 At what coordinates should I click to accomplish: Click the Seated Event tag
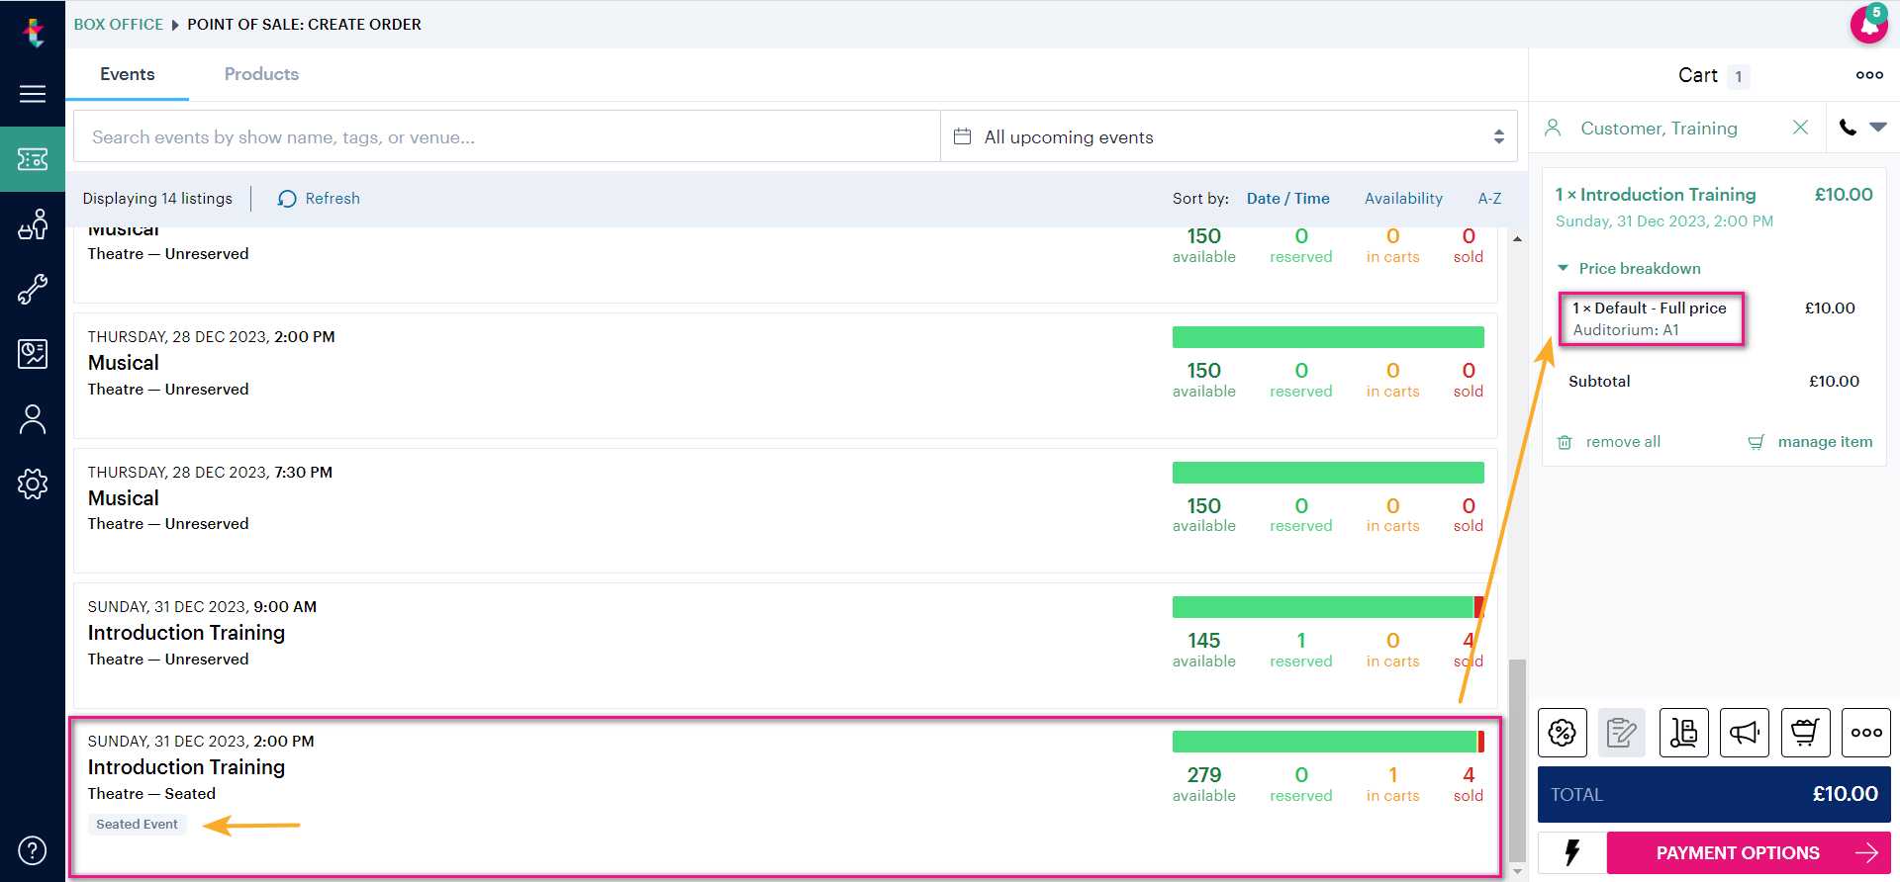click(138, 825)
